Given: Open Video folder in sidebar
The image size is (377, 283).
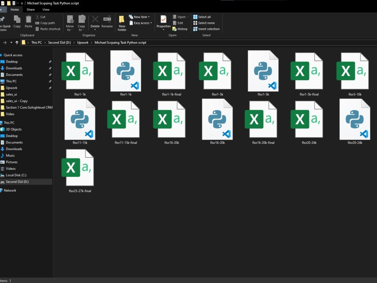Looking at the screenshot, I should tap(10, 114).
